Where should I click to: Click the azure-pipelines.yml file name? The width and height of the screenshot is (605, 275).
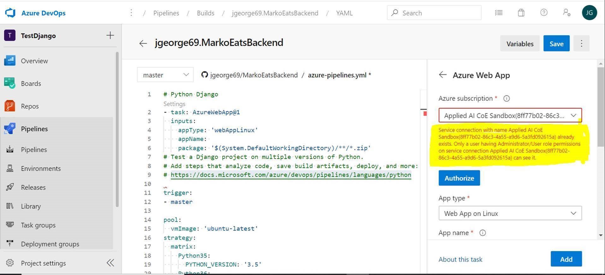[337, 75]
